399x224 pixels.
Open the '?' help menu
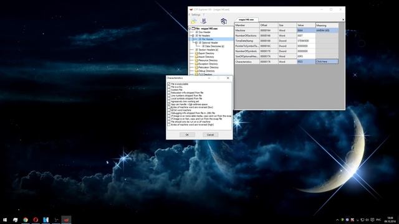204,15
